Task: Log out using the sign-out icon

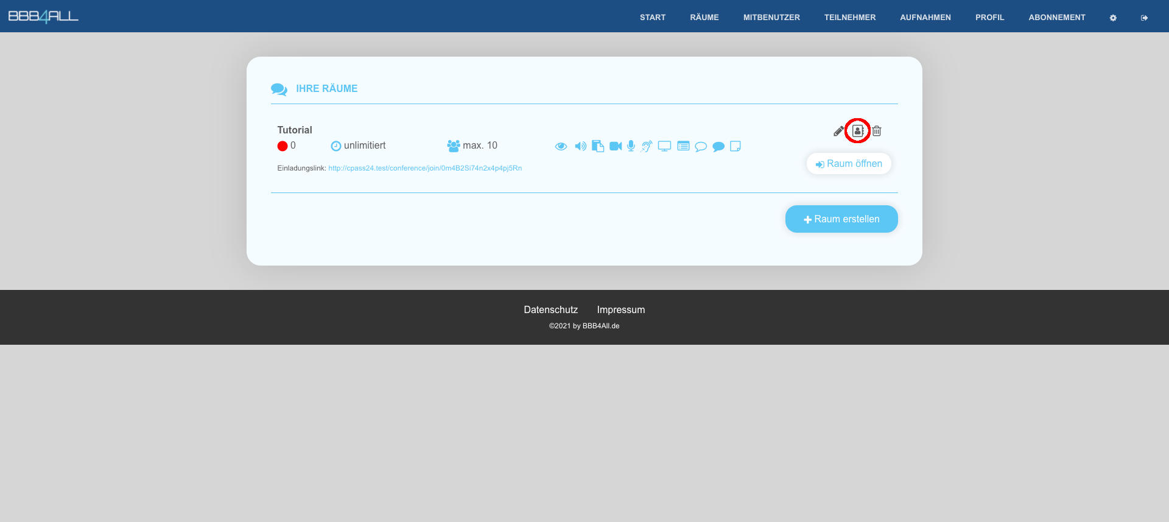Action: click(1144, 18)
